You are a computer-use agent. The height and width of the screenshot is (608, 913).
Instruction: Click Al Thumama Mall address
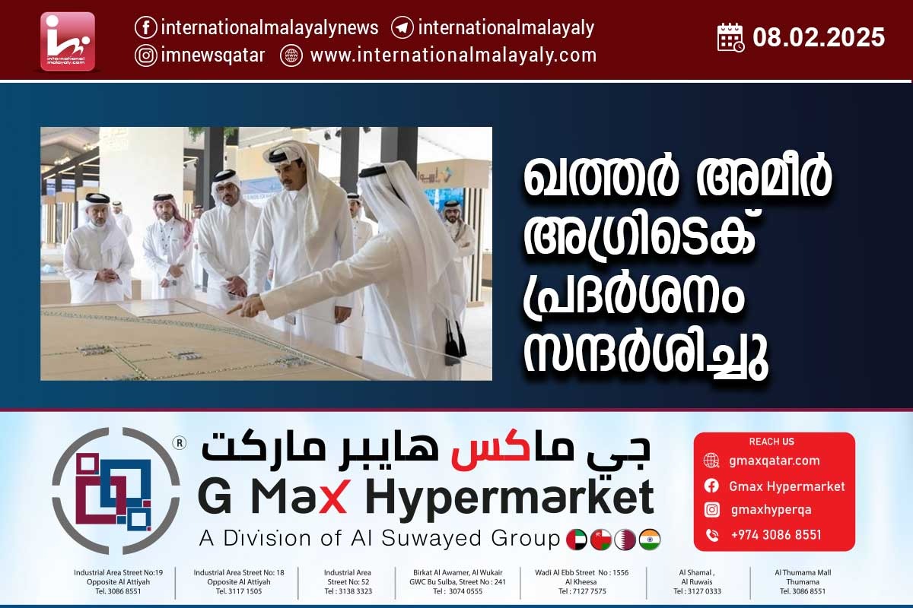pos(803,581)
